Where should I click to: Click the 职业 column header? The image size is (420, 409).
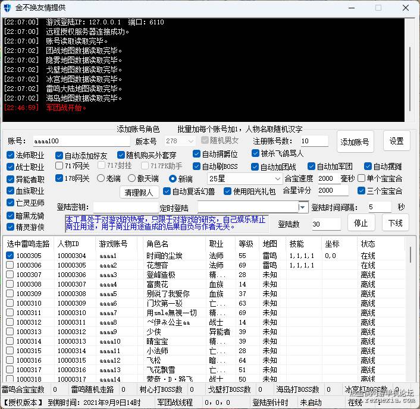pyautogui.click(x=221, y=244)
